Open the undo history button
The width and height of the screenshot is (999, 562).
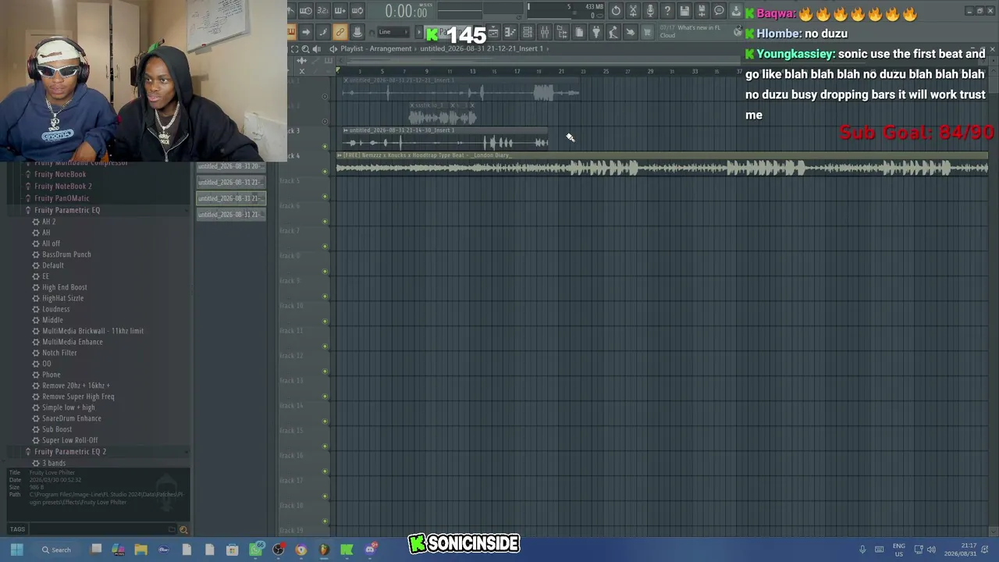616,10
